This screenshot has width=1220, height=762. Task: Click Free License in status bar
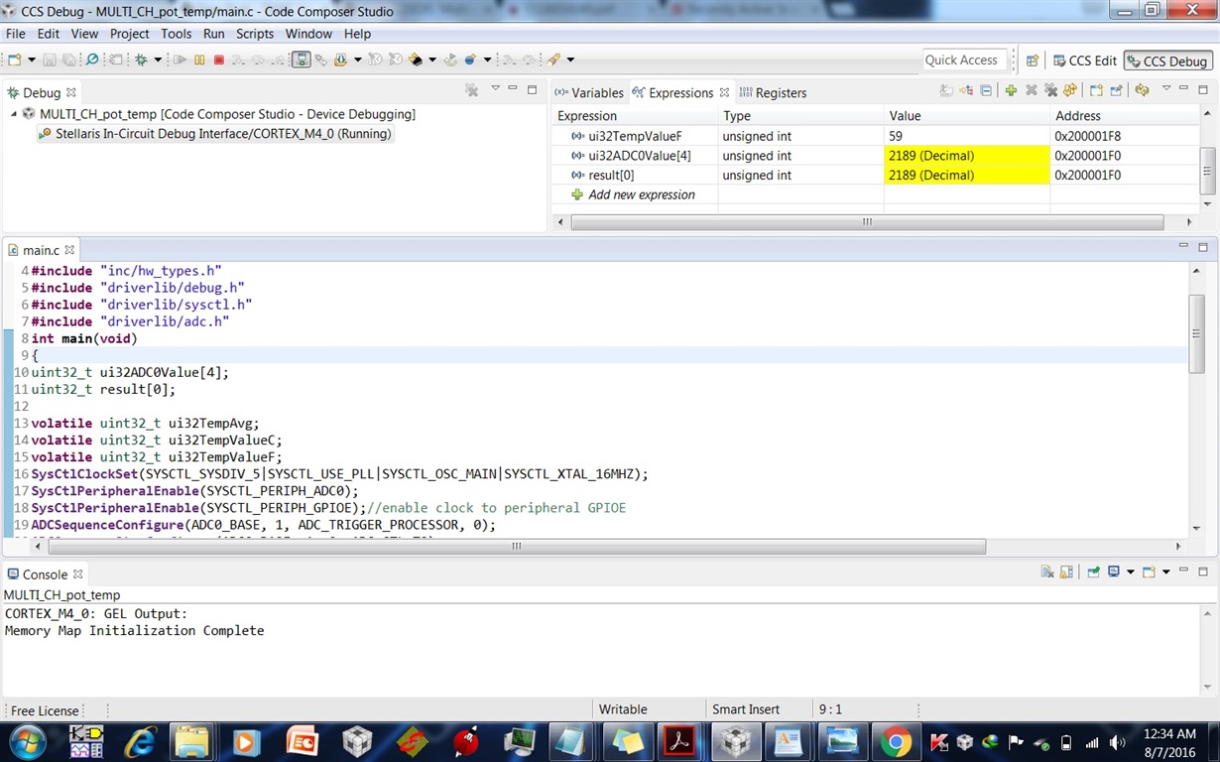click(45, 710)
